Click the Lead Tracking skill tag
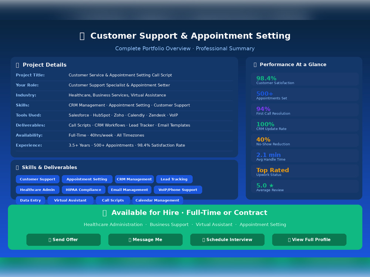370x277 pixels. tap(174, 179)
